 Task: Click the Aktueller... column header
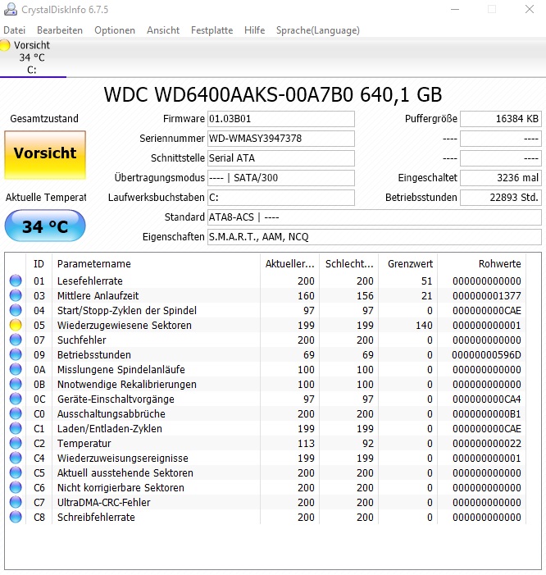coord(290,263)
